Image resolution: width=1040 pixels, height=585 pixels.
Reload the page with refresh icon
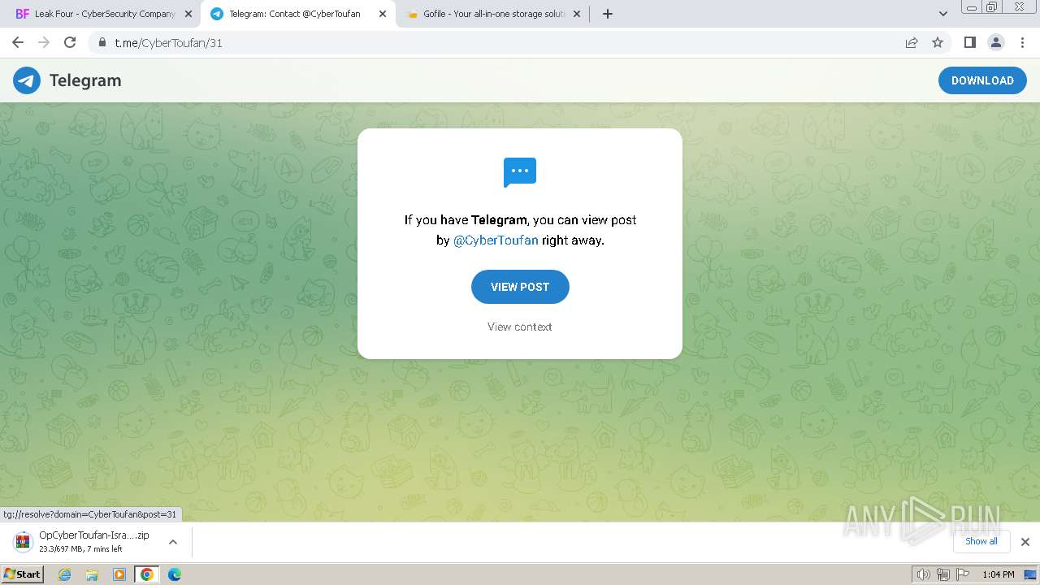point(70,42)
